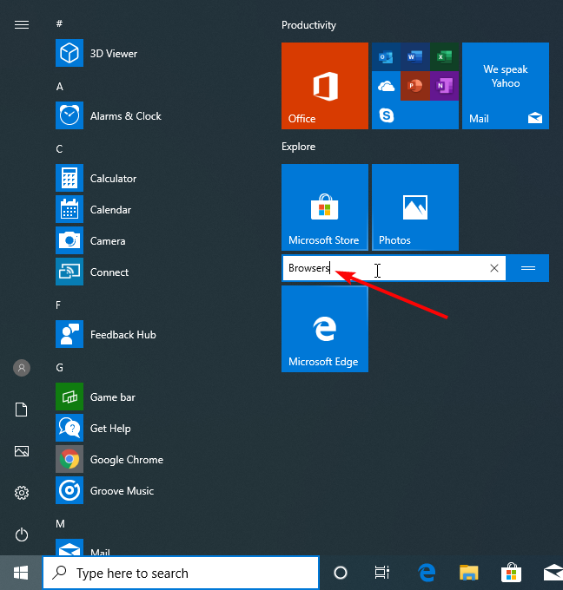Open Word from the Office folder tile

(415, 56)
